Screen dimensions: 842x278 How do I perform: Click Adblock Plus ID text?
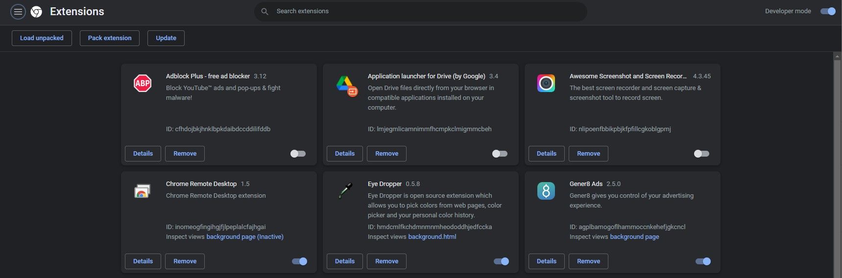(x=218, y=129)
